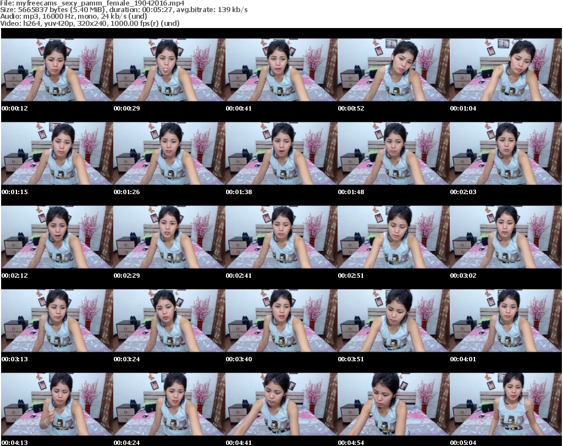Open the frame labeled 00:01:26

pyautogui.click(x=169, y=153)
